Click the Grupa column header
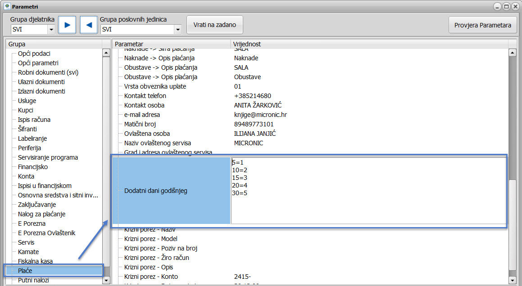 pos(54,44)
